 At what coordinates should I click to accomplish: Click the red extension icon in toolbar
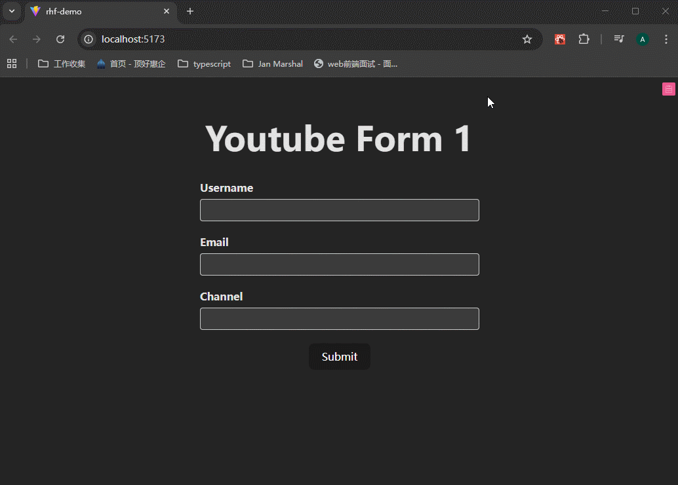[x=560, y=39]
